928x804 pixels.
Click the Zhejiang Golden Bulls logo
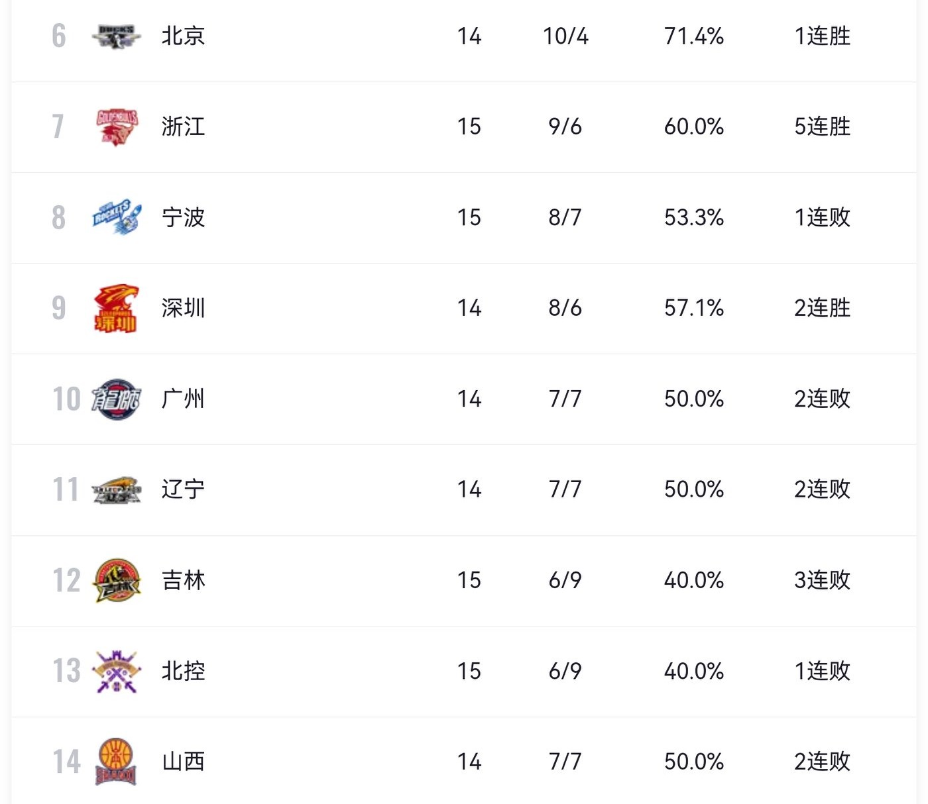[117, 126]
